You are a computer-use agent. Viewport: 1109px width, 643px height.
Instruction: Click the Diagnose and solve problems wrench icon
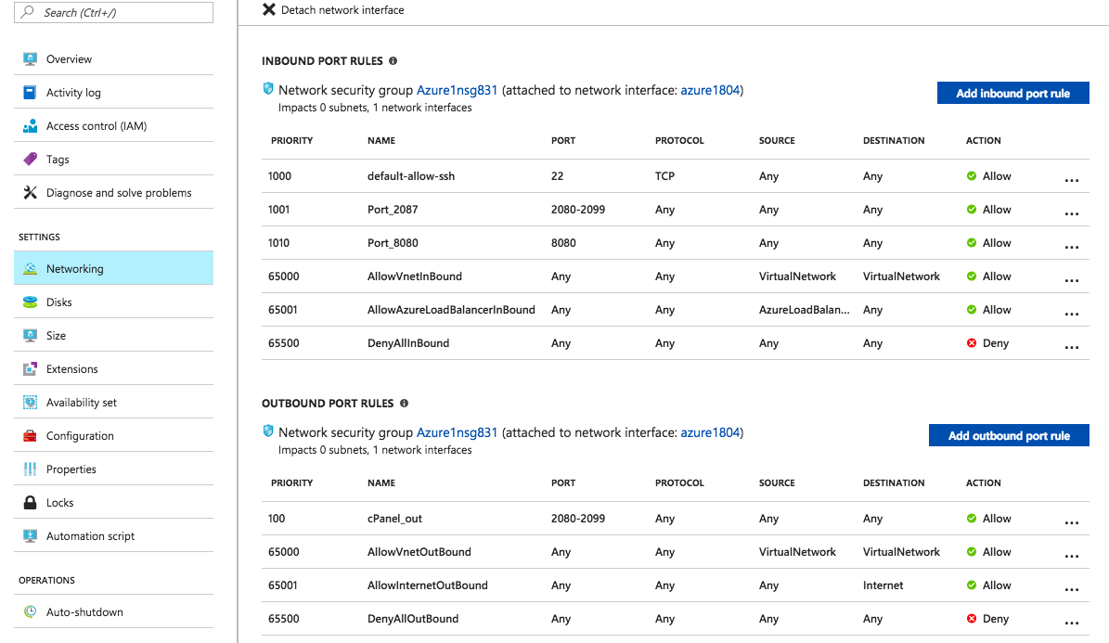tap(30, 193)
